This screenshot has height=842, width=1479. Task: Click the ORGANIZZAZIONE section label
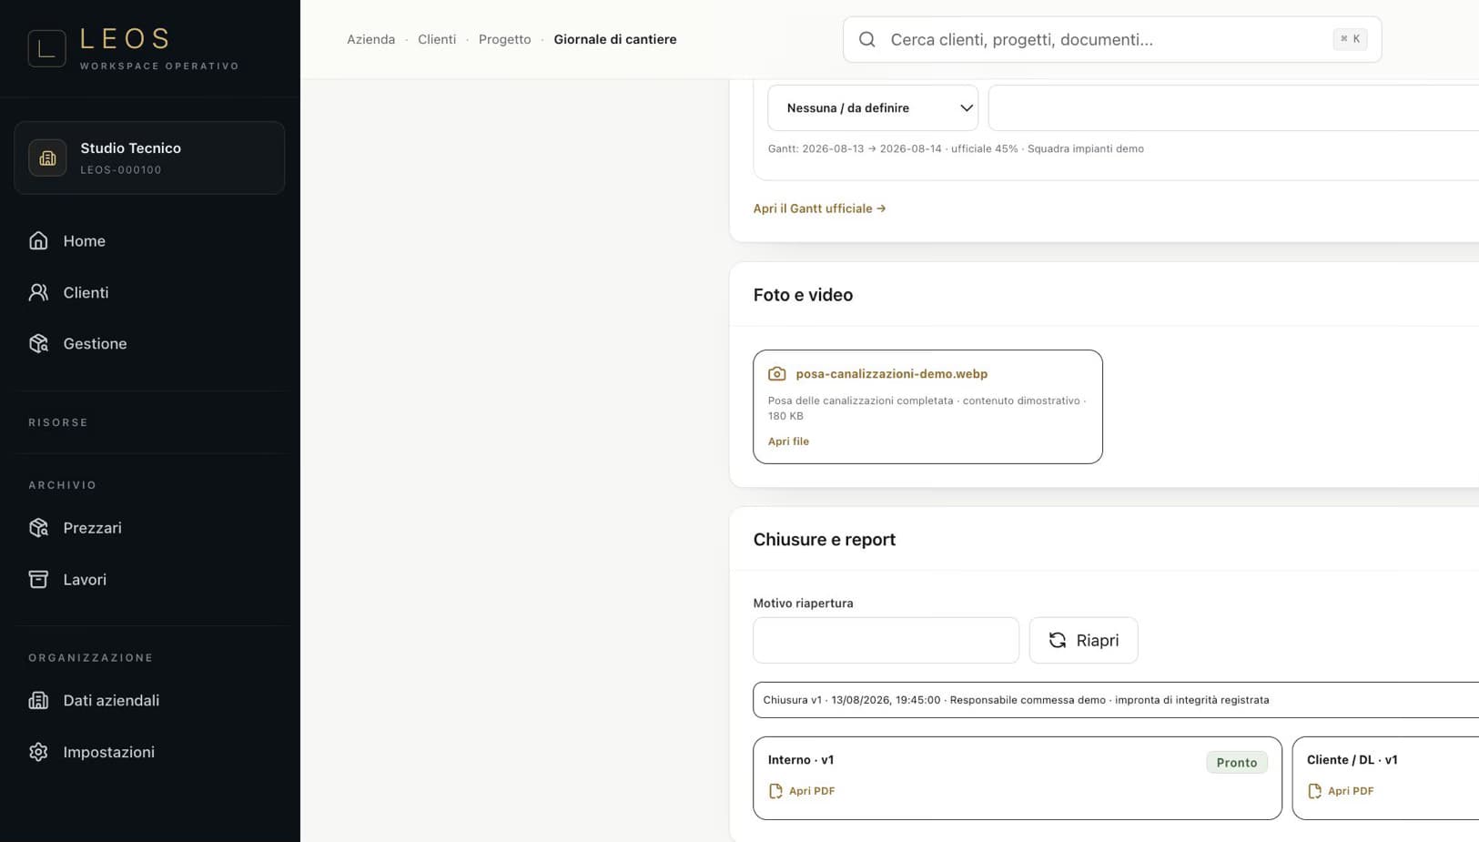coord(91,657)
